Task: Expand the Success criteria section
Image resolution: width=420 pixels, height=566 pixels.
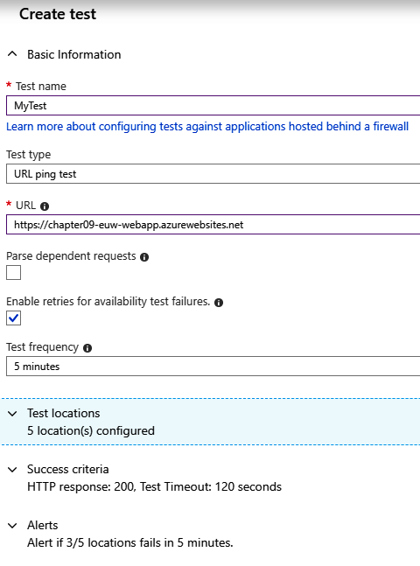Action: point(12,470)
